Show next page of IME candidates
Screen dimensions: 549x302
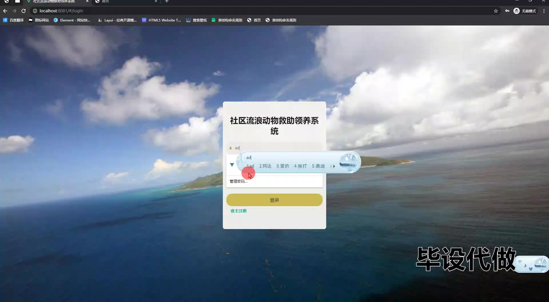click(334, 166)
